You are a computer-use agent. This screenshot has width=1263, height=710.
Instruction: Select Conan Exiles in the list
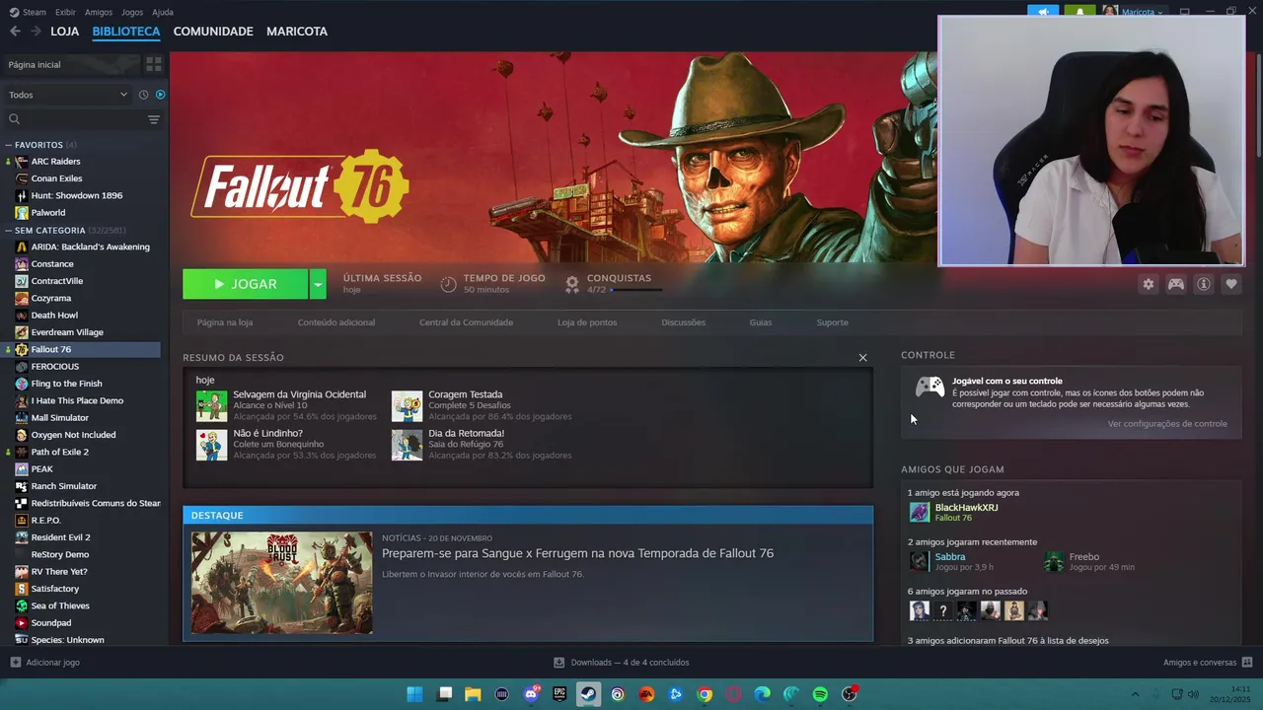tap(56, 178)
